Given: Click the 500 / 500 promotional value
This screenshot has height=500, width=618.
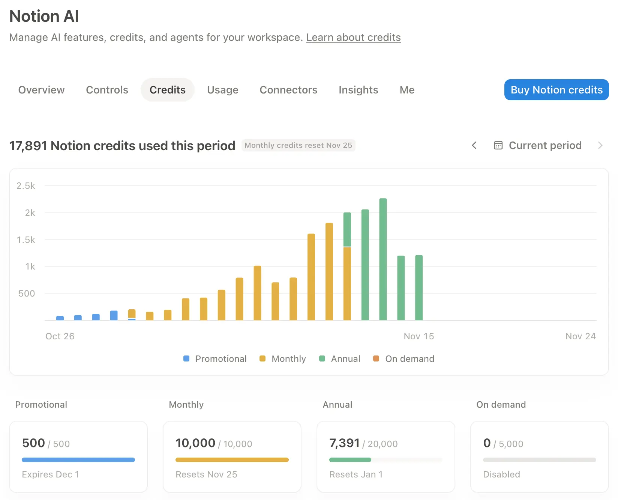Looking at the screenshot, I should pos(46,443).
